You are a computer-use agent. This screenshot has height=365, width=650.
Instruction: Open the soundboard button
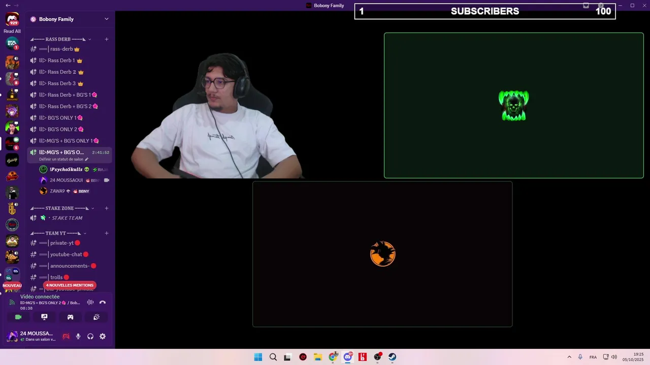[96, 317]
